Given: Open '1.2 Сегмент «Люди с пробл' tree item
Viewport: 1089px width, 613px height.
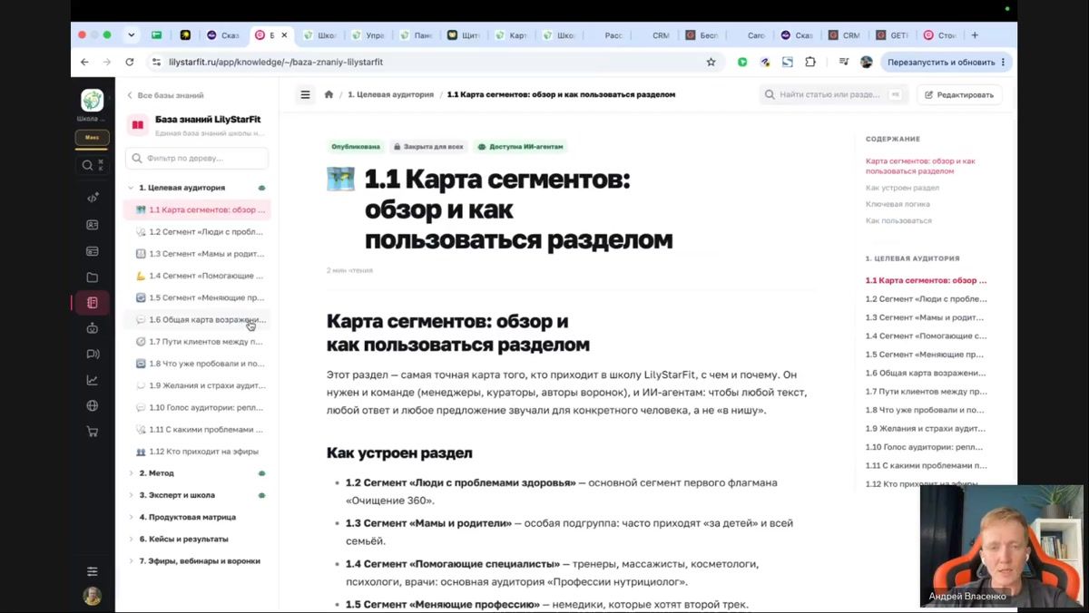Looking at the screenshot, I should (197, 232).
